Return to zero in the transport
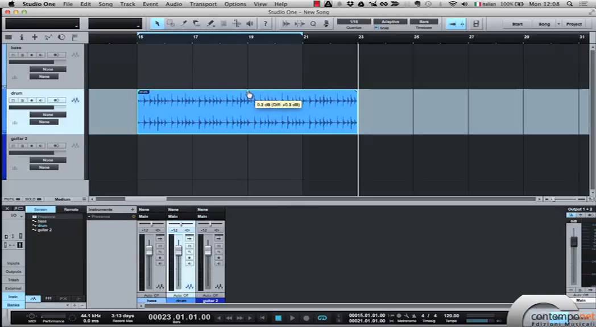Viewport: 596px width, 327px height. [x=262, y=318]
